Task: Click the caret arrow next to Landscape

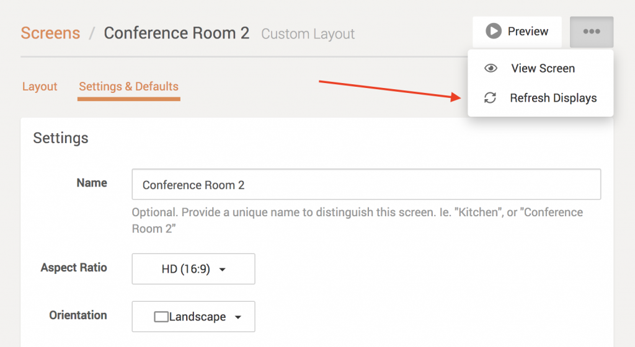Action: pyautogui.click(x=238, y=317)
